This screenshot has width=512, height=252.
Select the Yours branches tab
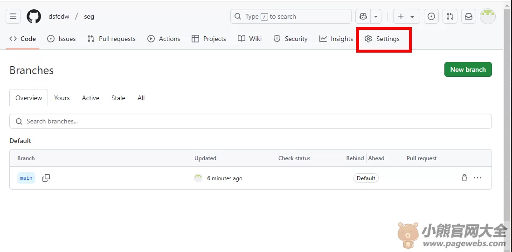pyautogui.click(x=62, y=98)
